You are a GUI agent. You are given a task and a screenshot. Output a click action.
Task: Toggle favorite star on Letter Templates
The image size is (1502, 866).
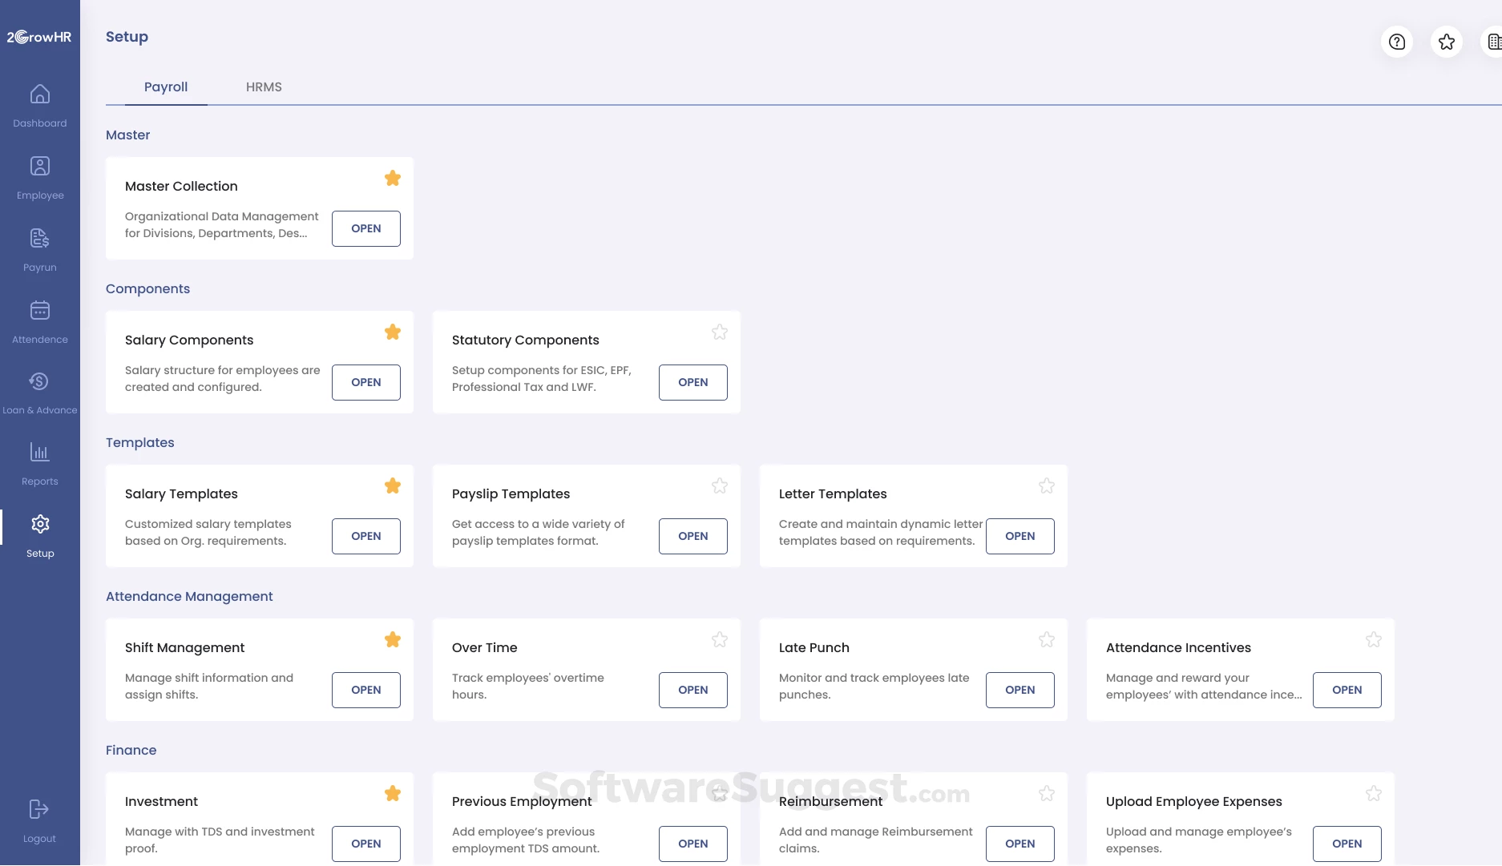(x=1047, y=486)
